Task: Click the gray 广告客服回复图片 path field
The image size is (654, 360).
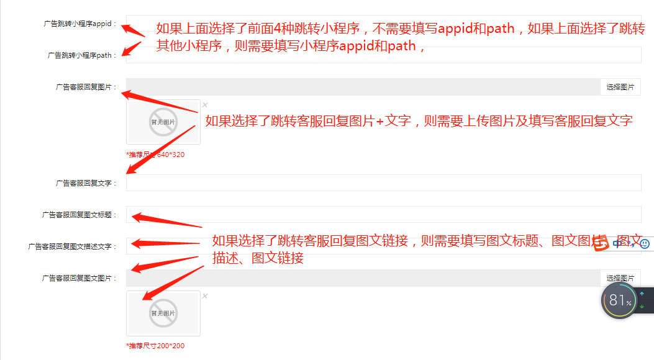Action: 363,87
